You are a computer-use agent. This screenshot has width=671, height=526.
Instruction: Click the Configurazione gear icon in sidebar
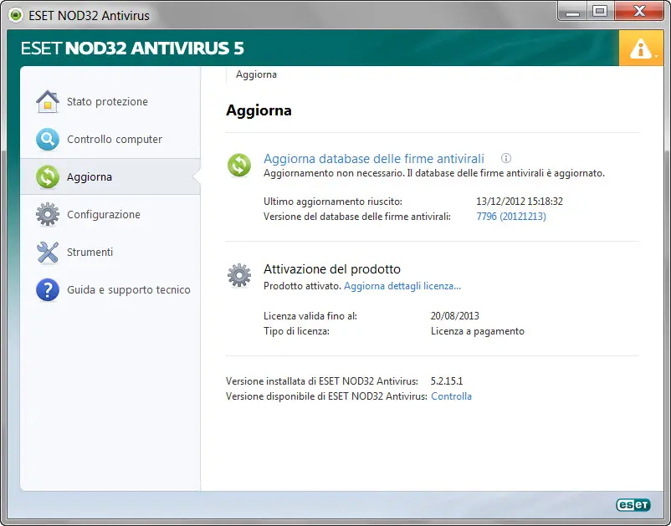48,214
